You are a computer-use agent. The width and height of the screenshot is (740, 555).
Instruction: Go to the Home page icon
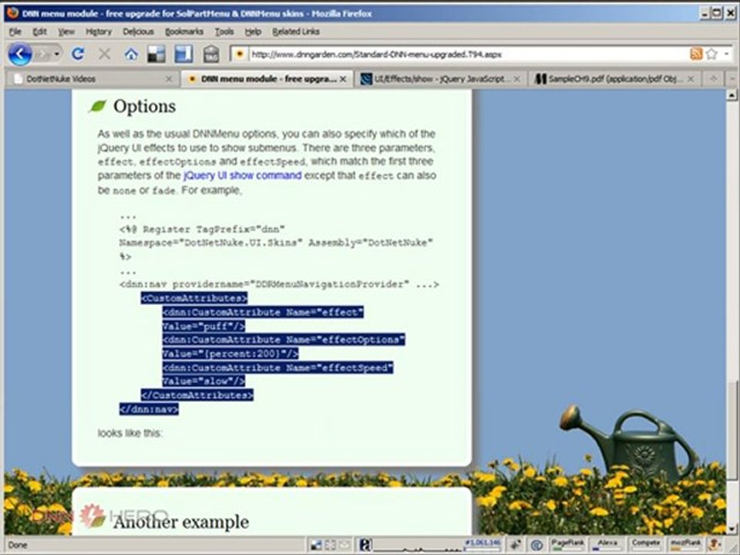pos(131,54)
